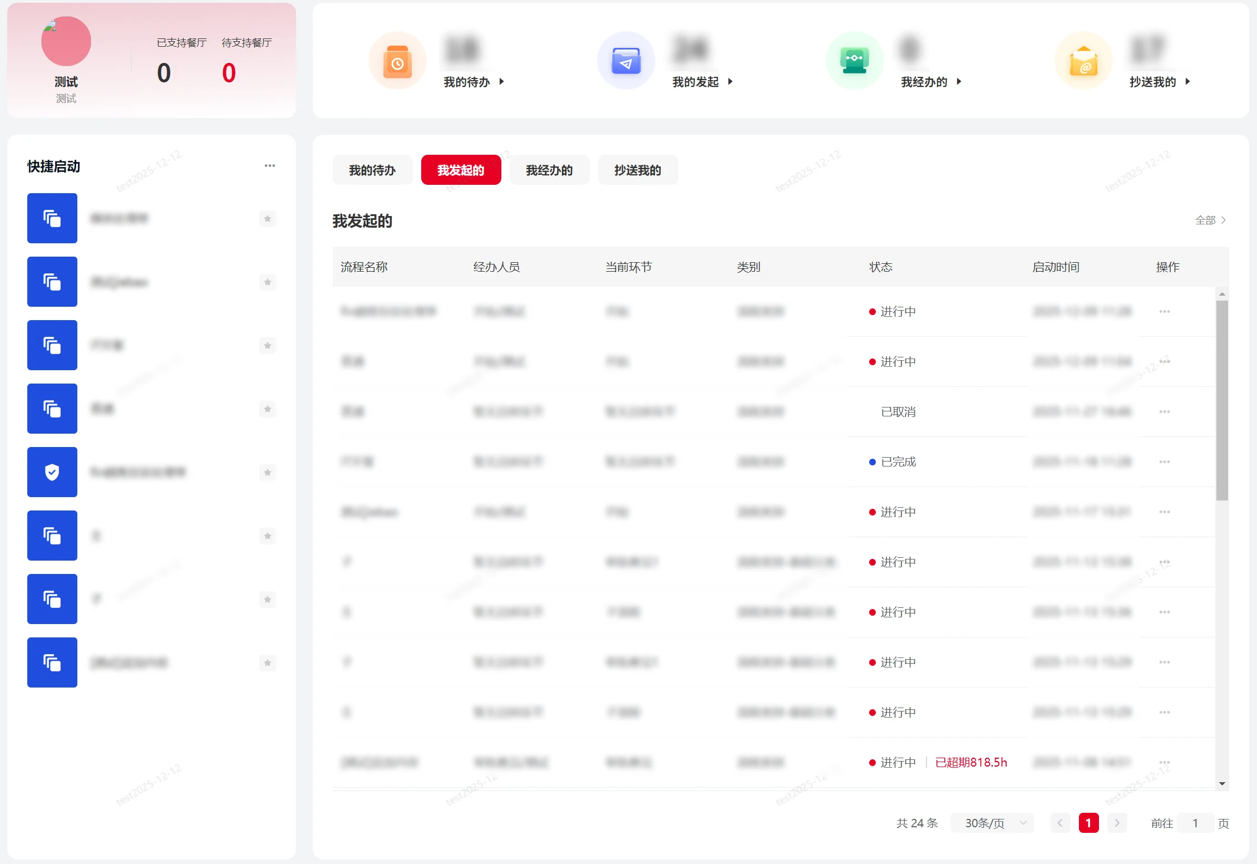The height and width of the screenshot is (864, 1257).
Task: Click the 经办人员 column header
Action: coord(496,267)
